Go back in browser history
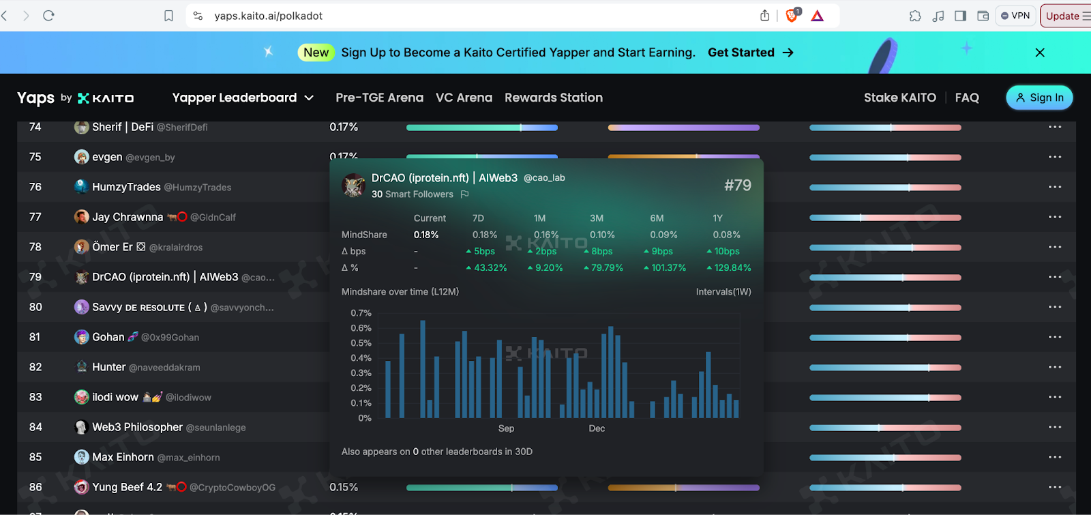 tap(5, 16)
